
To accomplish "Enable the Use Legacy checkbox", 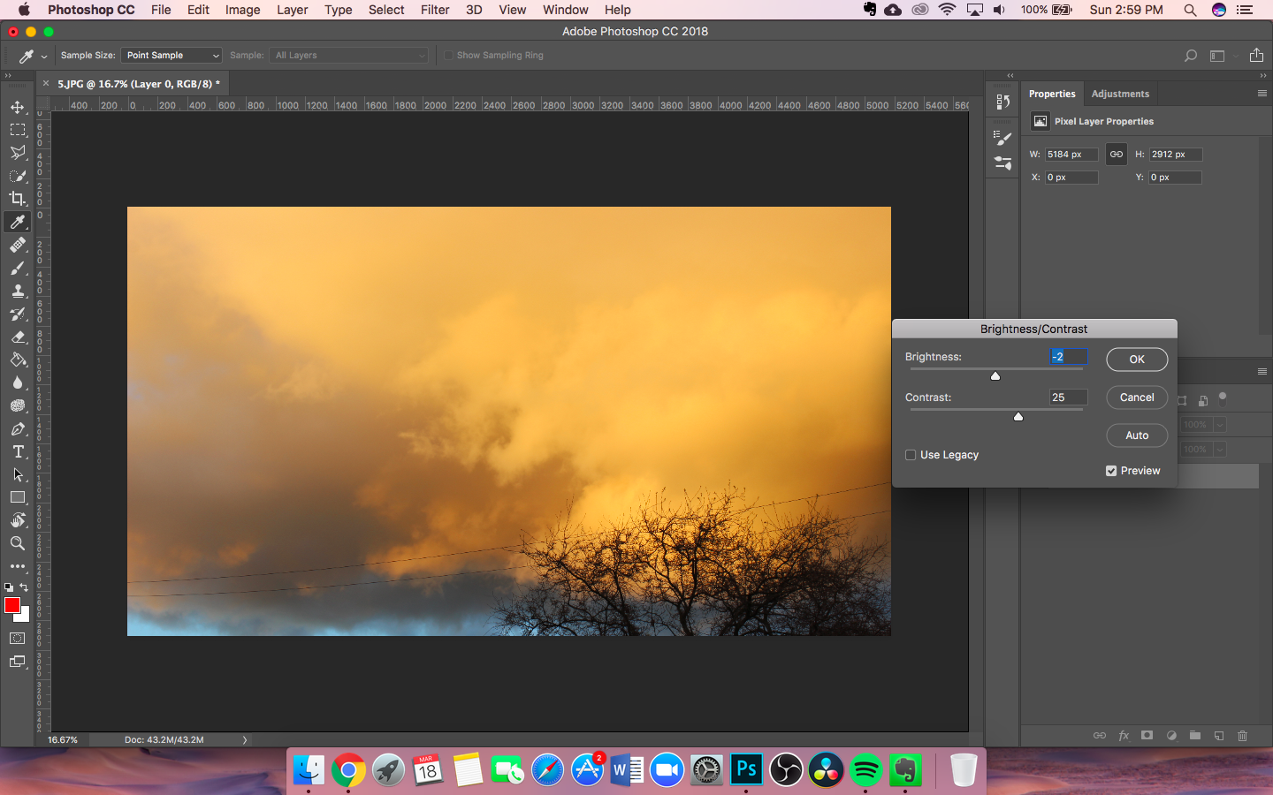I will 911,455.
